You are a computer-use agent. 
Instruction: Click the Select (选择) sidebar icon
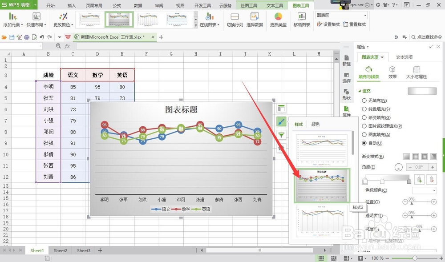[347, 77]
